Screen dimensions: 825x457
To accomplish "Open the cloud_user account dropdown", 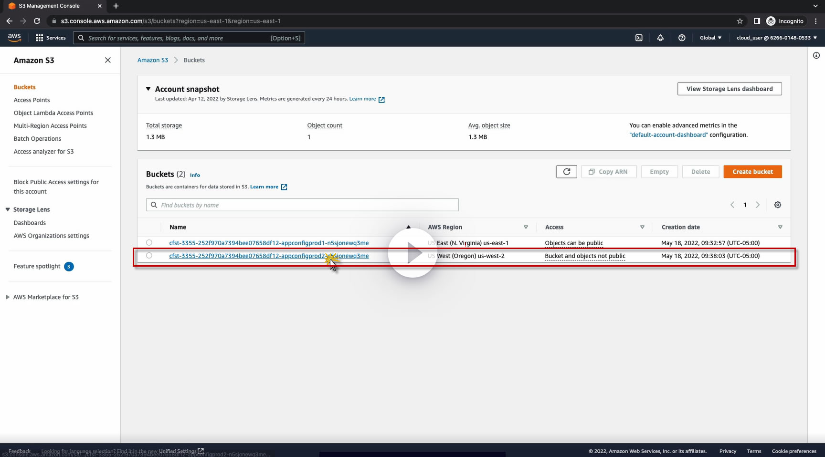I will pos(777,38).
